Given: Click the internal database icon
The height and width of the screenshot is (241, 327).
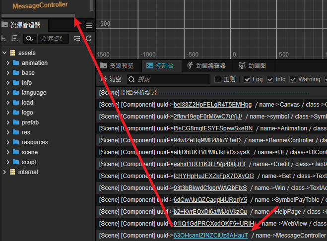Looking at the screenshot, I should pos(12,172).
